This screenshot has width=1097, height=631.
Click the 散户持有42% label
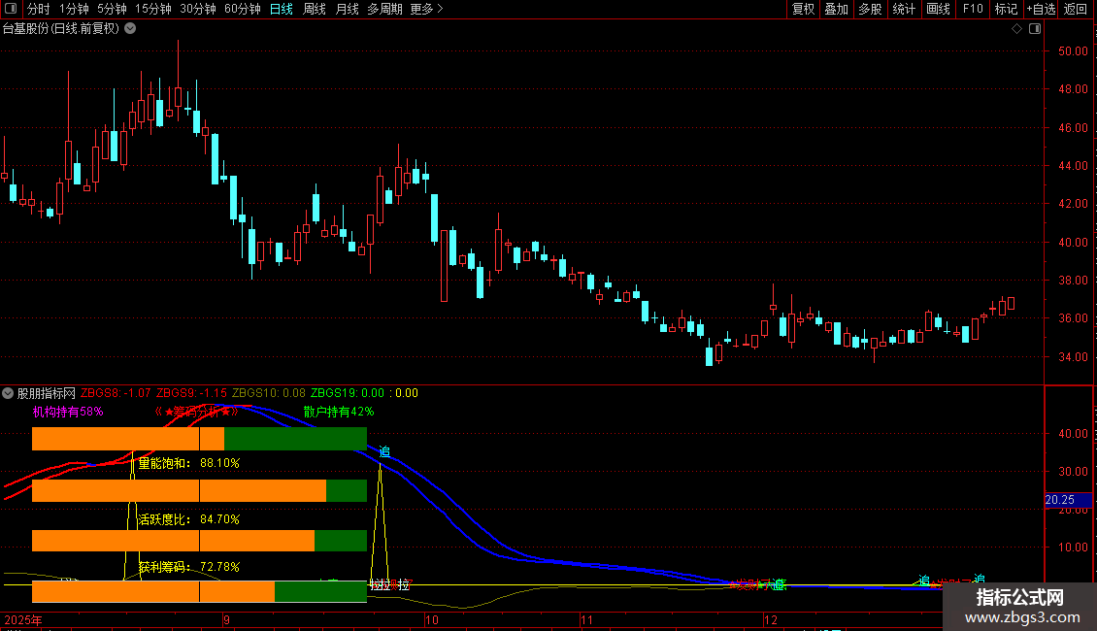point(339,412)
